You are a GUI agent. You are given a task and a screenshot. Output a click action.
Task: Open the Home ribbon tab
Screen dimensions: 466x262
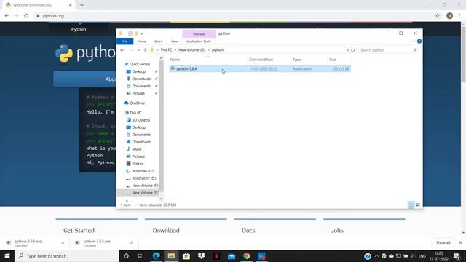pos(142,41)
